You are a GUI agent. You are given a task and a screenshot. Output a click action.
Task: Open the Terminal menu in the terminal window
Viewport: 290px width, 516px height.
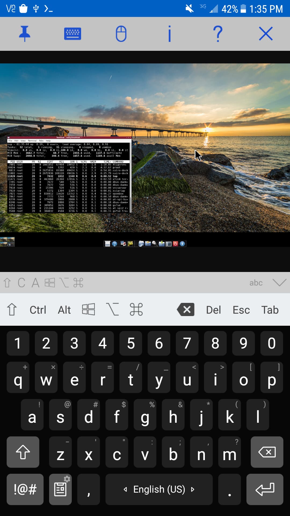[x=32, y=141]
